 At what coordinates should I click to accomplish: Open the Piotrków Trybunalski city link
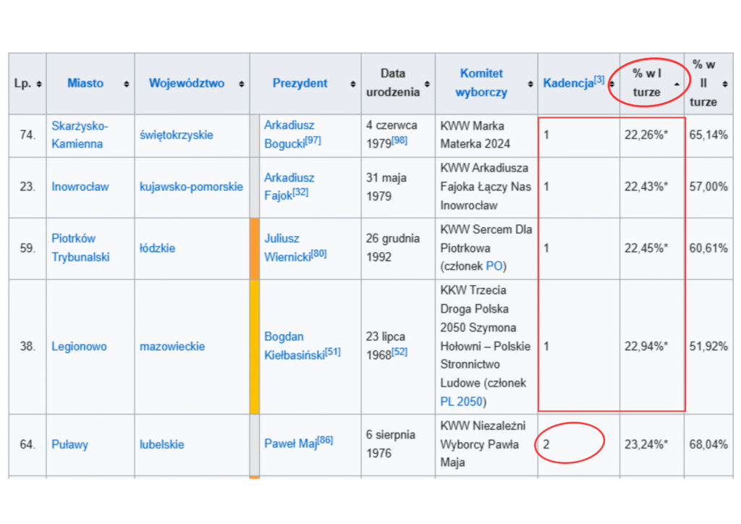coord(80,248)
